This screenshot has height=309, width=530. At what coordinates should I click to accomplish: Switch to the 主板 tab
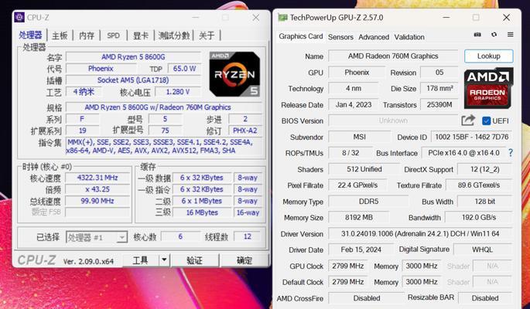click(60, 36)
